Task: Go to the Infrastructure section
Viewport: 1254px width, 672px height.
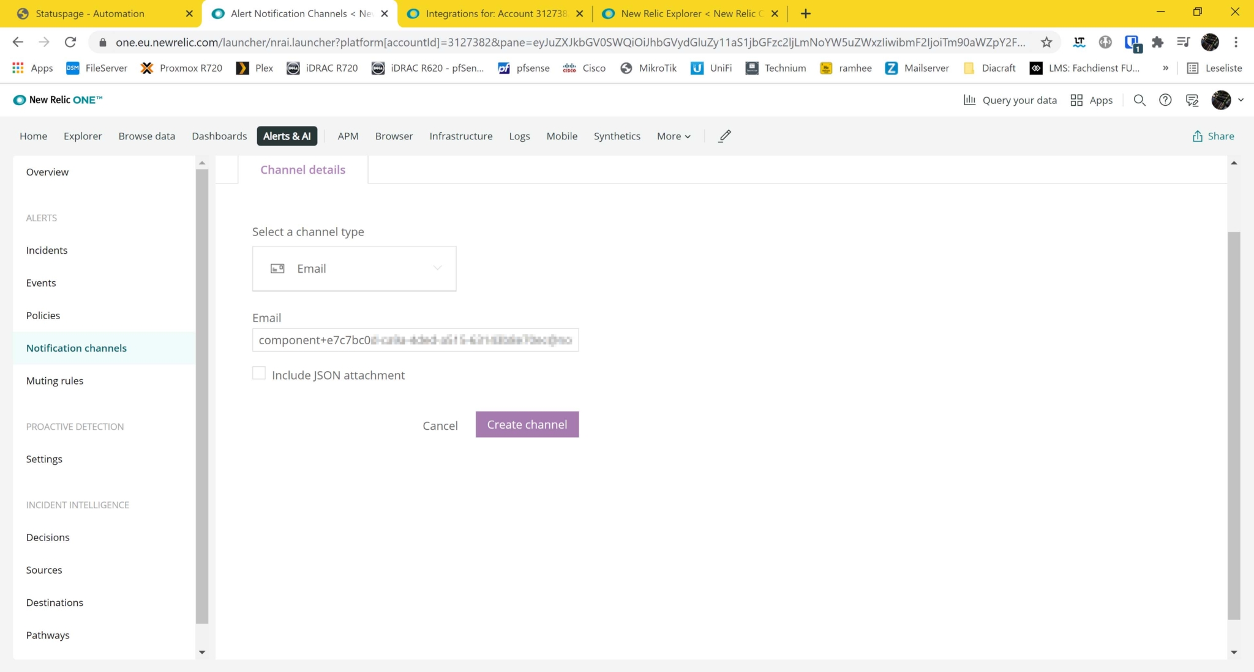Action: 460,136
